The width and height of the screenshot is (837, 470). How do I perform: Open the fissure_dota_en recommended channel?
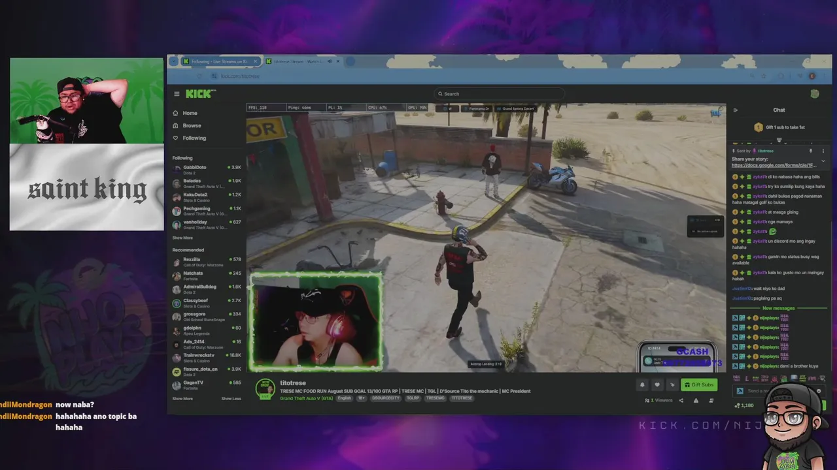click(x=207, y=371)
